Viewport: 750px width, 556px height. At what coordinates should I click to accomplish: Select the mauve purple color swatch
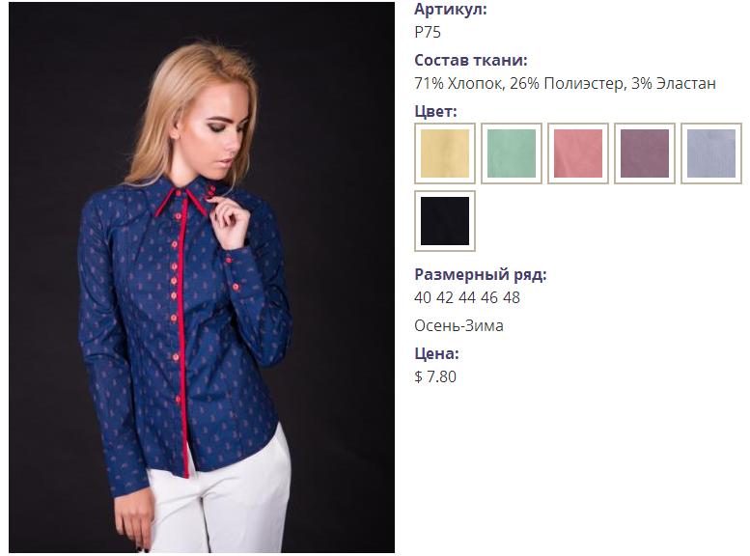pyautogui.click(x=644, y=153)
